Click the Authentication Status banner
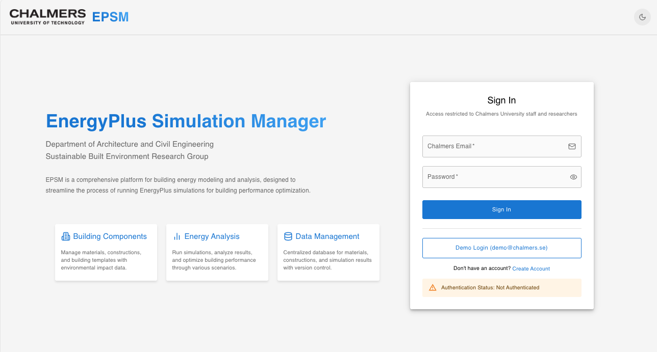 (501, 287)
